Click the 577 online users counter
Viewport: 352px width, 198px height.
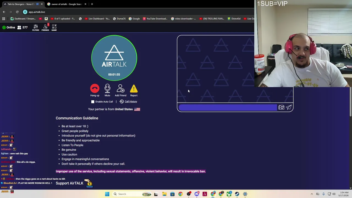pos(23,28)
